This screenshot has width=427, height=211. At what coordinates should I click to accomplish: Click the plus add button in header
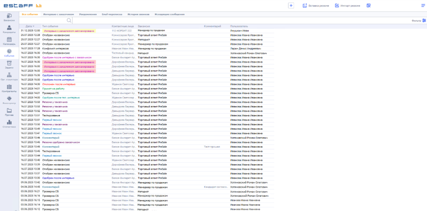click(x=291, y=6)
